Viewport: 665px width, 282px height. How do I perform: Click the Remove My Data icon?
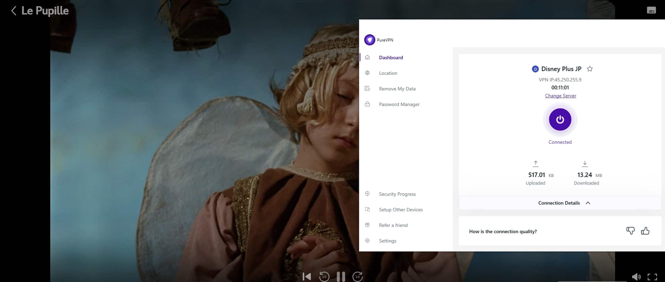tap(367, 88)
